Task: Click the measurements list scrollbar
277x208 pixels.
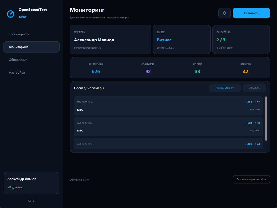Action: tap(266, 118)
